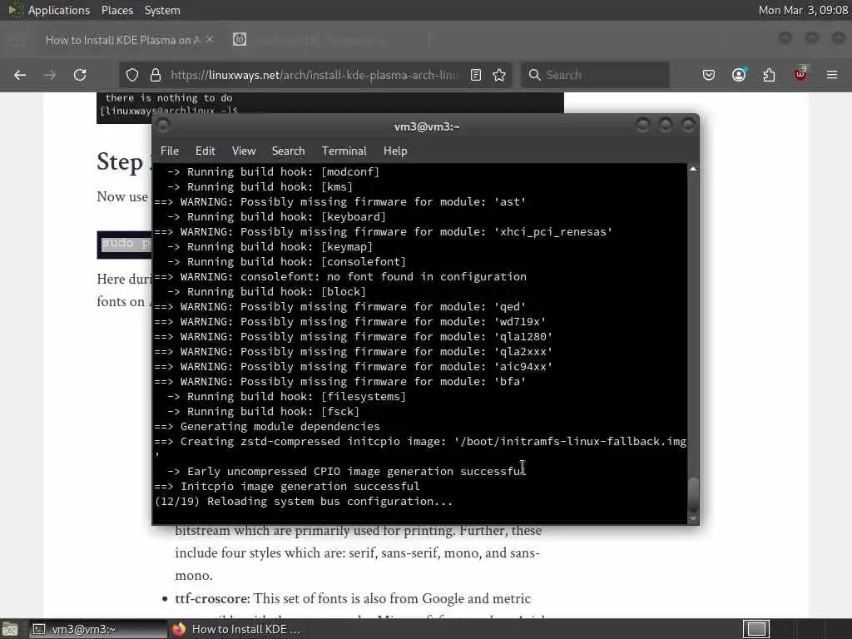This screenshot has height=639, width=852.
Task: Open the tracking protection shield icon
Action: (x=132, y=75)
